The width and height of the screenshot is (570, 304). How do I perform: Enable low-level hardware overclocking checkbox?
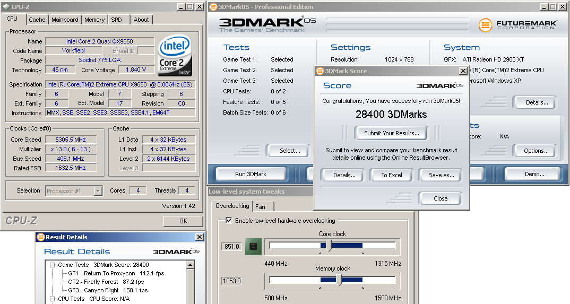click(229, 220)
